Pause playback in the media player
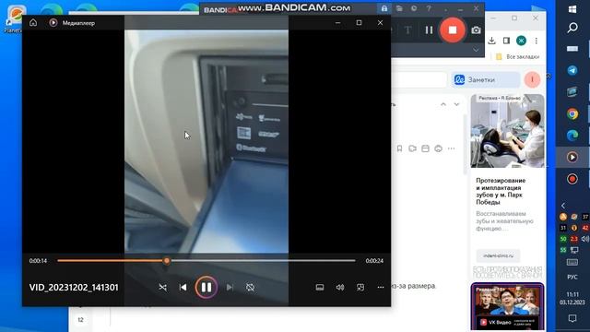The image size is (590, 332). click(206, 287)
